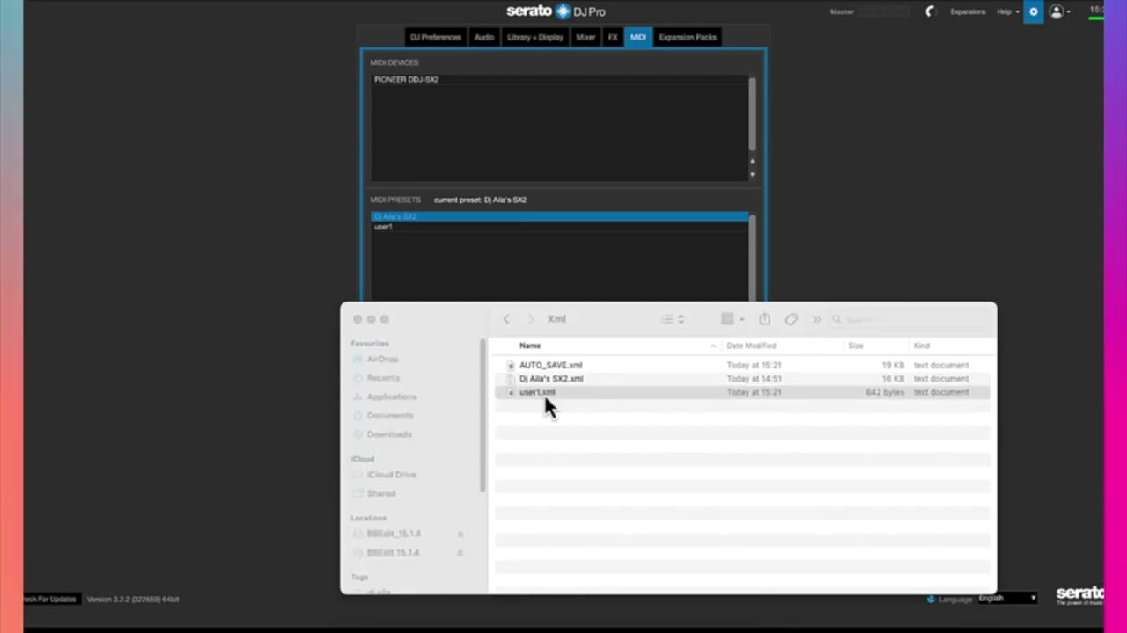Click the Finder sidebar scrollbar
Screen dimensions: 1127x633
pyautogui.click(x=482, y=416)
